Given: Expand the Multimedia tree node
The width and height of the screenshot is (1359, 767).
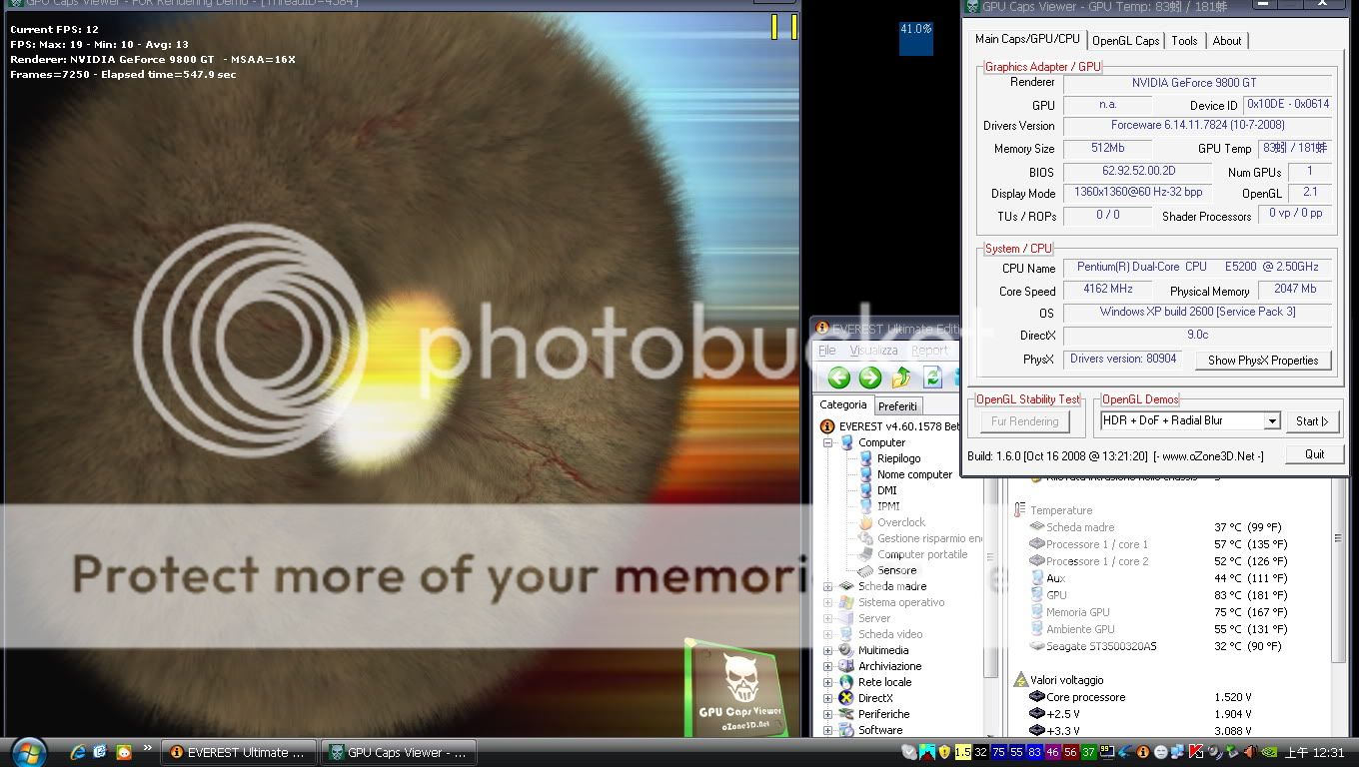Looking at the screenshot, I should (x=827, y=650).
